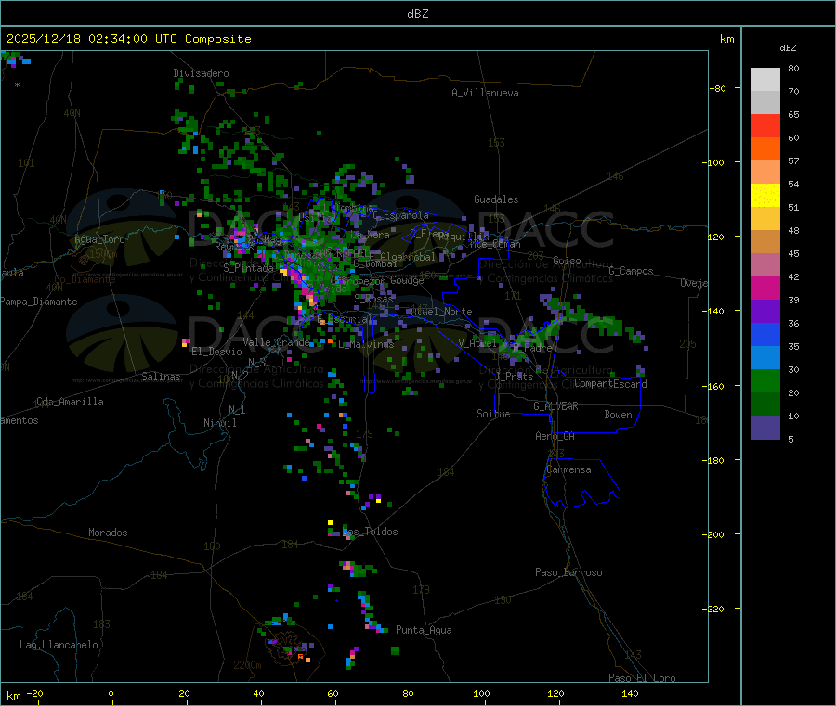
Task: Click the dBZ heading above color scale
Action: coord(788,48)
